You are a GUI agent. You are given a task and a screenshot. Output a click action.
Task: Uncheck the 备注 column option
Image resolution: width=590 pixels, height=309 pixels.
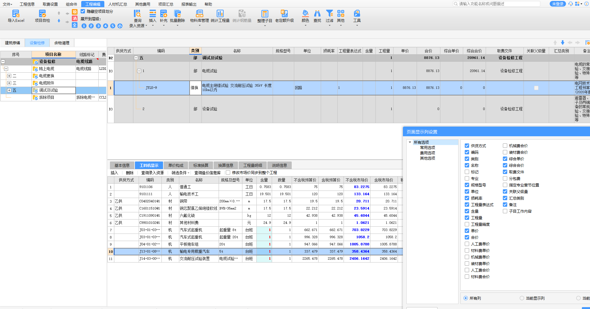click(x=505, y=205)
